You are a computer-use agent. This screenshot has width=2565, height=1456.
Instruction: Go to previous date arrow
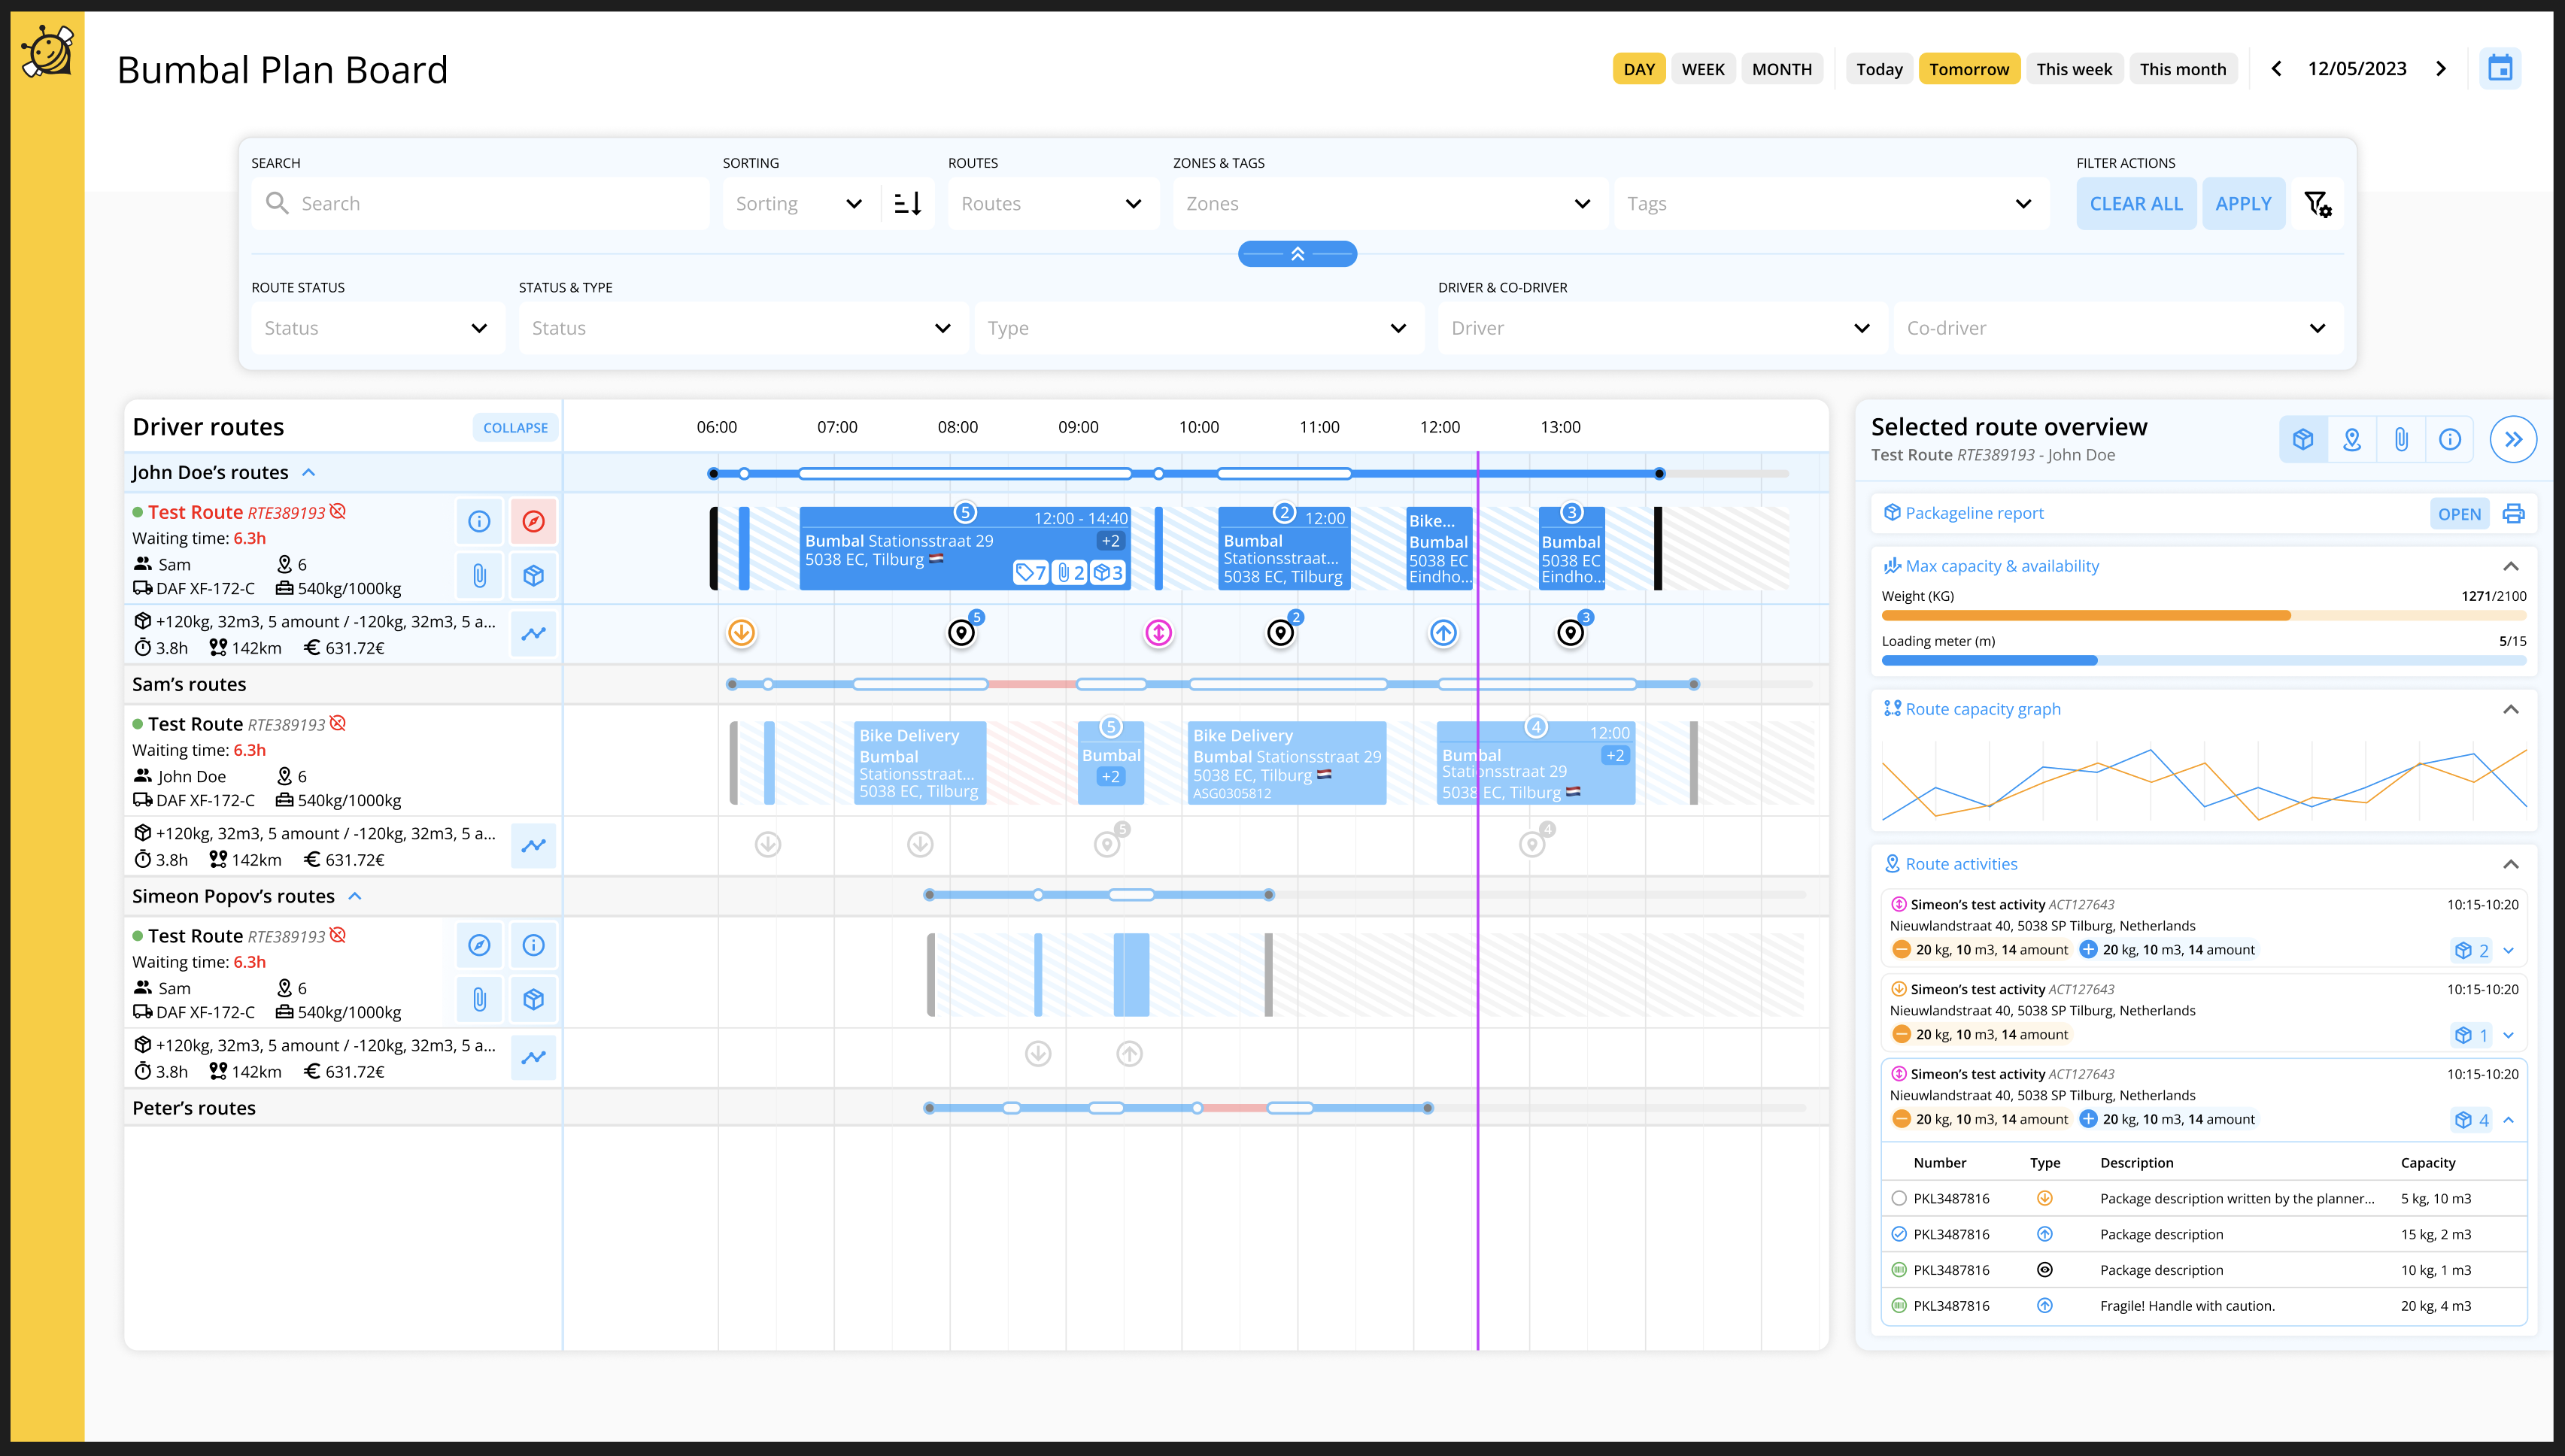2277,69
